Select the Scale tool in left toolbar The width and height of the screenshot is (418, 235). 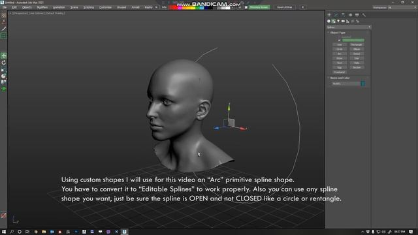click(4, 70)
